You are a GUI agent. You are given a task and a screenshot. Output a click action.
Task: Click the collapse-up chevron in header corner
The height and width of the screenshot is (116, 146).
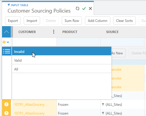6,32
